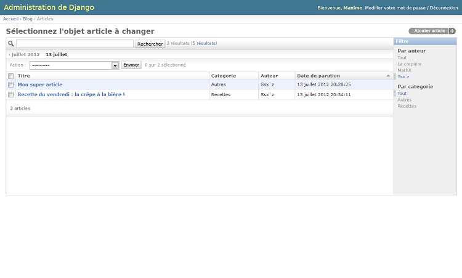Sort by the Auteur column header

[269, 76]
